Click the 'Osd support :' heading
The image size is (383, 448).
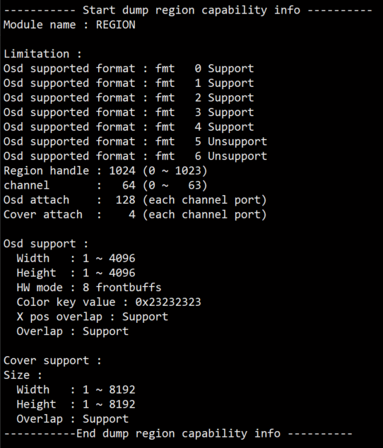tap(46, 244)
